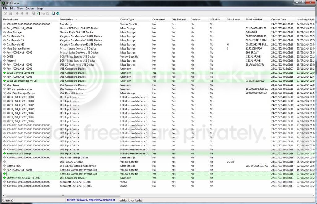Click the horizontal scrollbar thumb
317x204 pixels.
(x=63, y=196)
